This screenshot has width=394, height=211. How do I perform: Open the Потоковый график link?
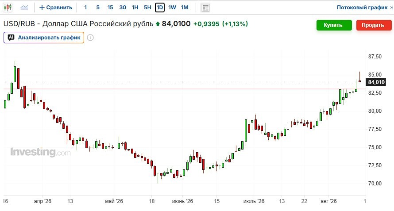(365, 8)
